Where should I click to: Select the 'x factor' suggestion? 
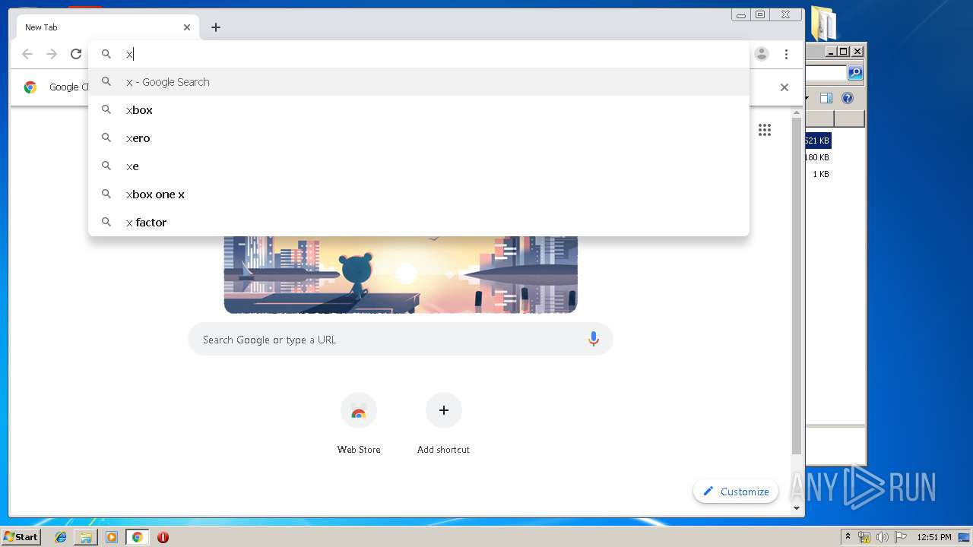coord(419,223)
